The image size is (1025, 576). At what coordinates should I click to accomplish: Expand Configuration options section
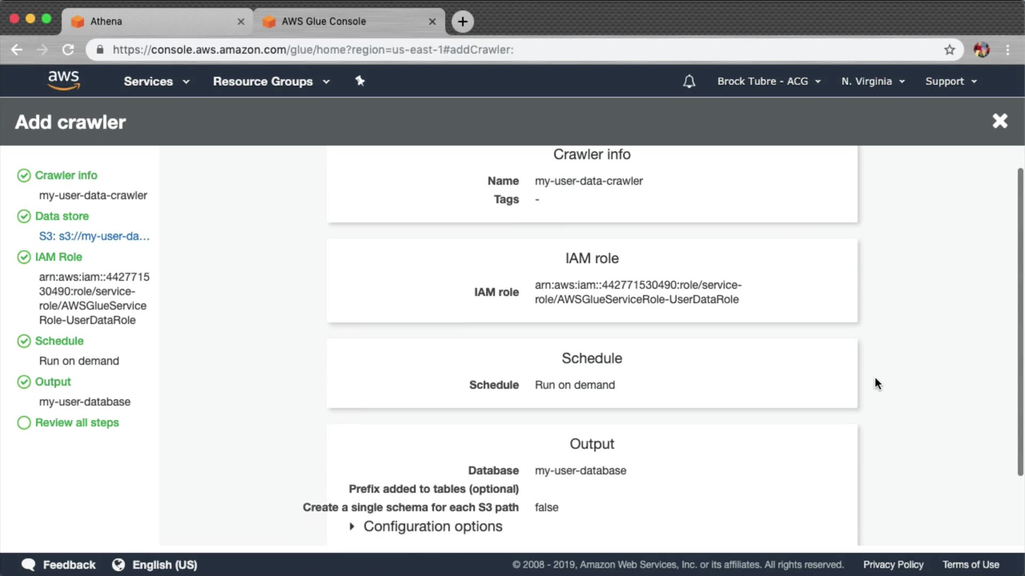[x=427, y=526]
